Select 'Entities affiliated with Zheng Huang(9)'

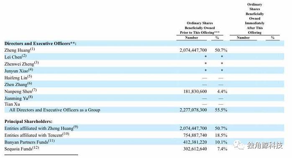click(x=41, y=128)
